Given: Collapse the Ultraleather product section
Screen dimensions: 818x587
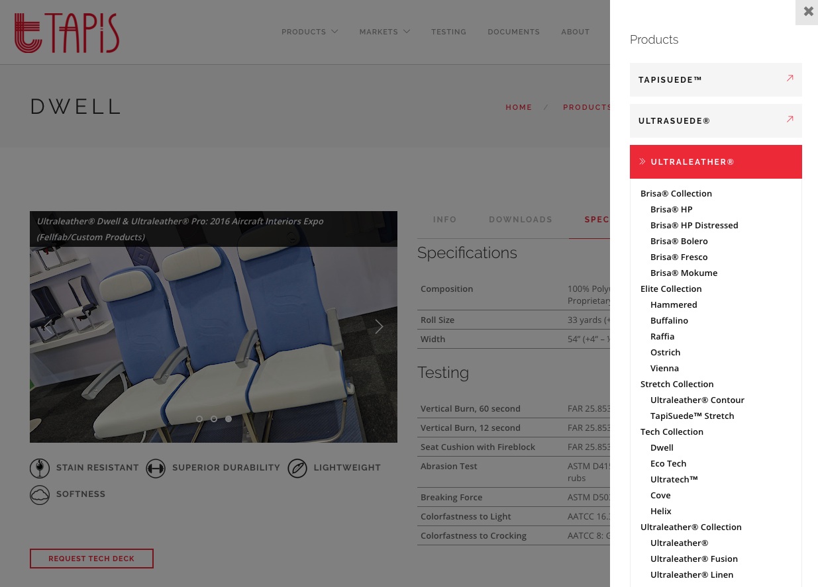Looking at the screenshot, I should [716, 161].
